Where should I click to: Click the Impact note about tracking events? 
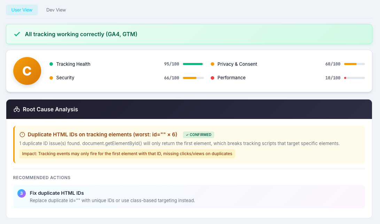tap(127, 154)
